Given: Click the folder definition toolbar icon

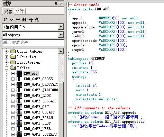Looking at the screenshot, I should [37, 19].
